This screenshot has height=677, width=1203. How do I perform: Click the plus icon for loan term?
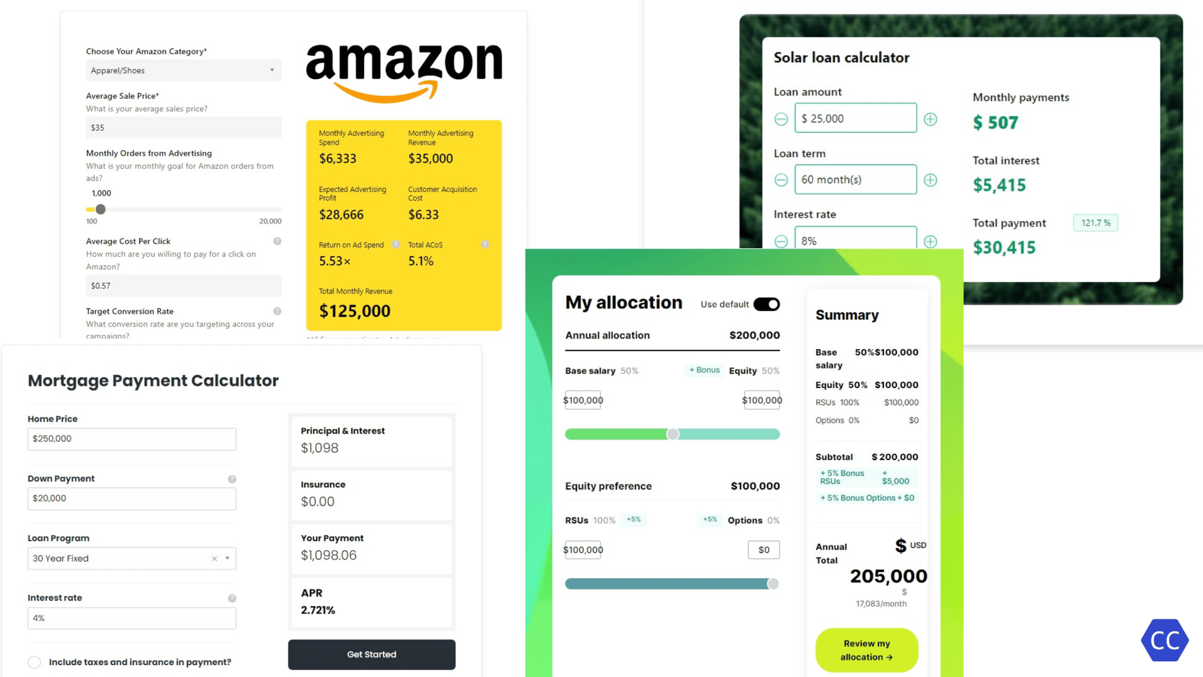tap(930, 179)
